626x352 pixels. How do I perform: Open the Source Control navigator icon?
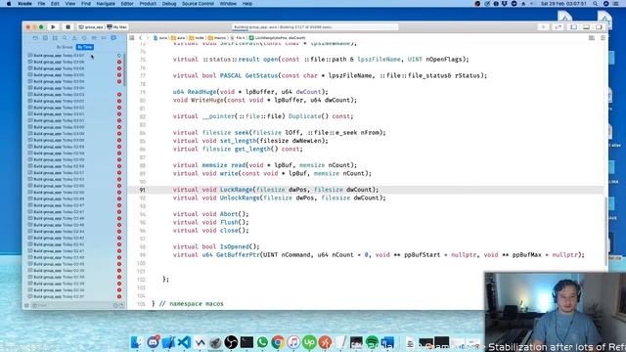[45, 38]
